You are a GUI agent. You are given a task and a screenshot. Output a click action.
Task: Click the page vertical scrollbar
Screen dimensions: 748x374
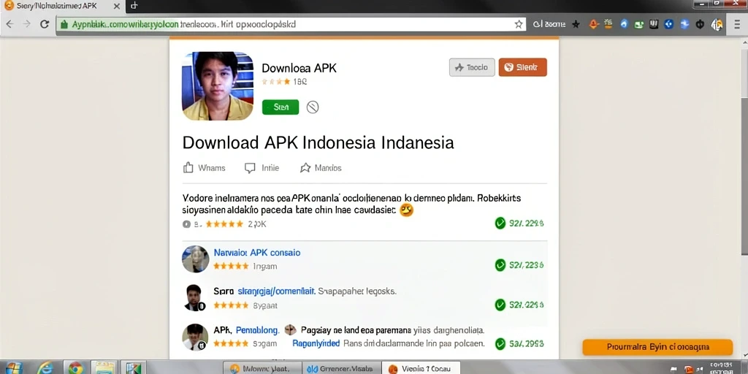coord(744,198)
